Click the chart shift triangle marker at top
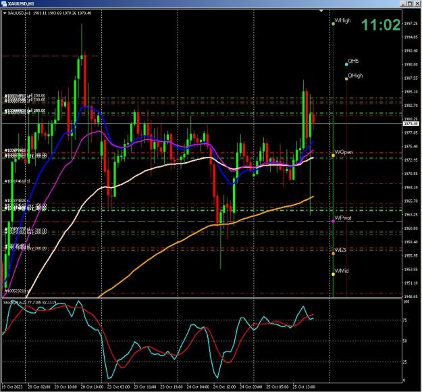The width and height of the screenshot is (422, 392). tap(321, 11)
